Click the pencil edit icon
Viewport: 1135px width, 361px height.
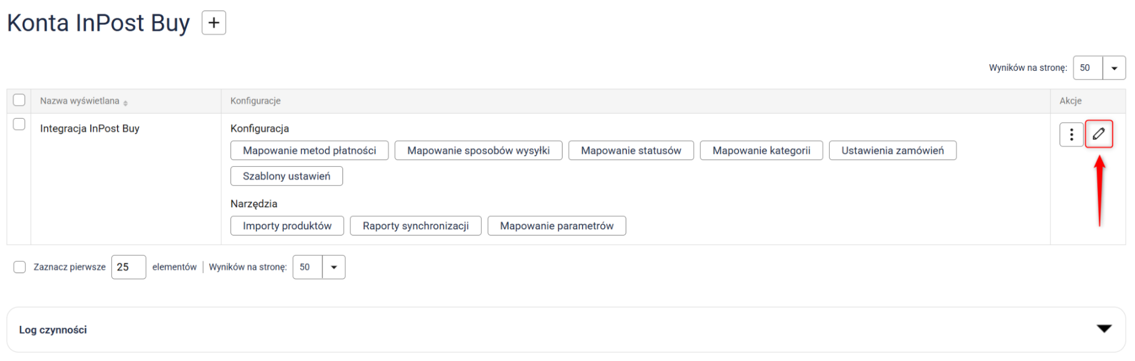[x=1099, y=134]
